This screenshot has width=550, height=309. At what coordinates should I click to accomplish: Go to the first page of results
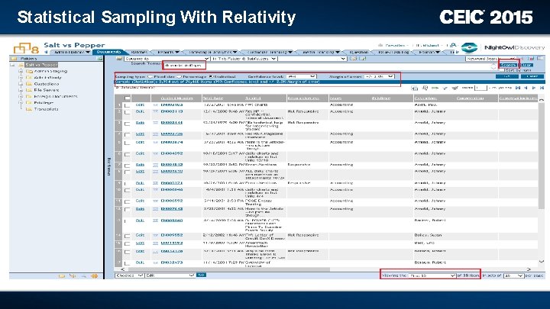(x=518, y=88)
